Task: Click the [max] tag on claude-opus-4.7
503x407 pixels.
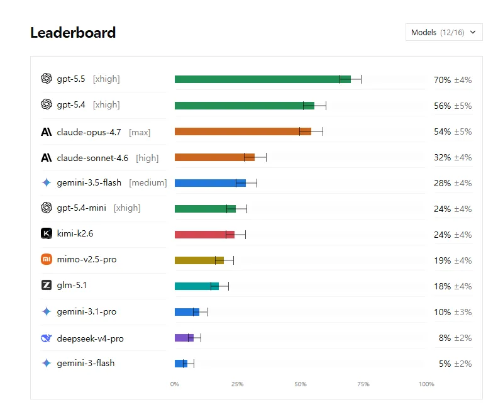Action: click(x=140, y=132)
